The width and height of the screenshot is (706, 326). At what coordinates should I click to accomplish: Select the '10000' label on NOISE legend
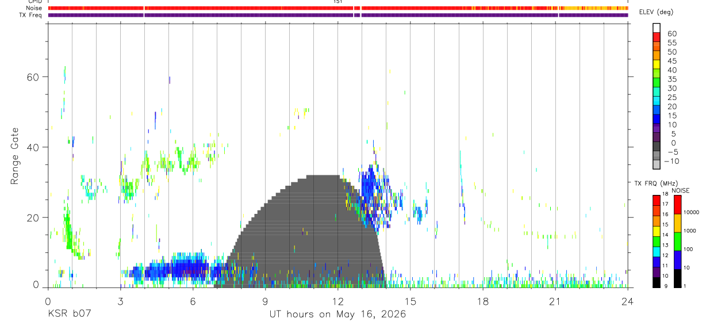pos(692,212)
